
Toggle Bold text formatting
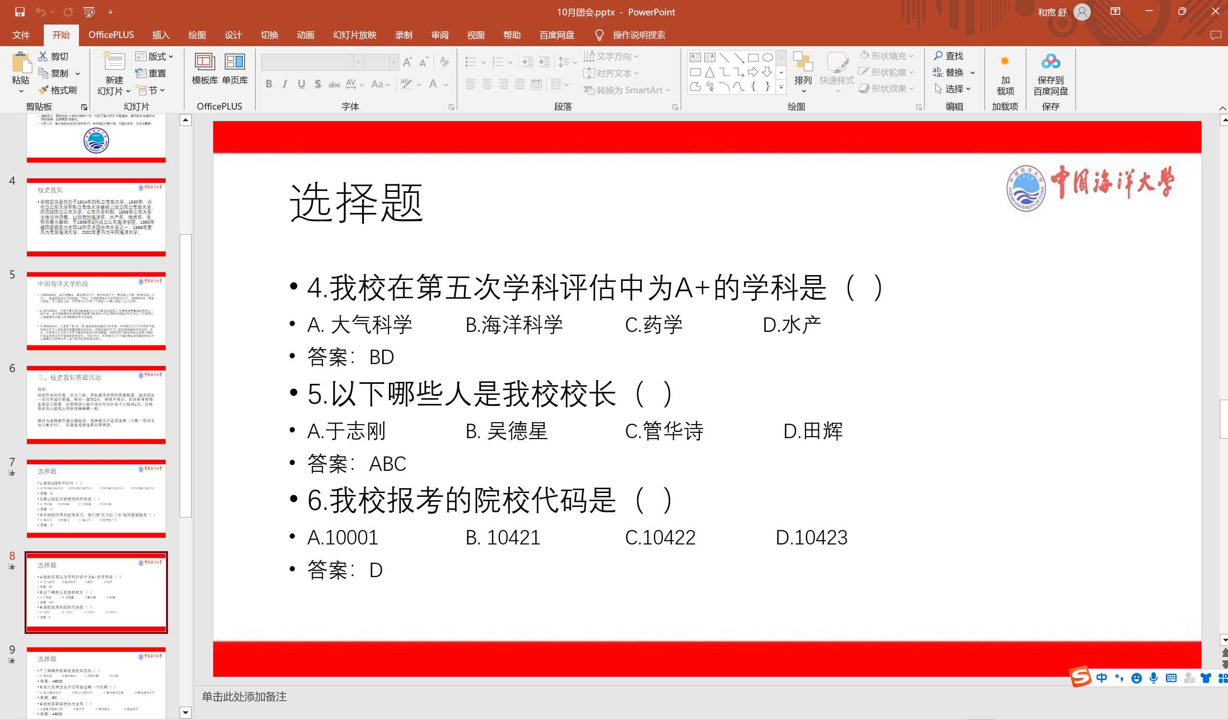click(269, 84)
